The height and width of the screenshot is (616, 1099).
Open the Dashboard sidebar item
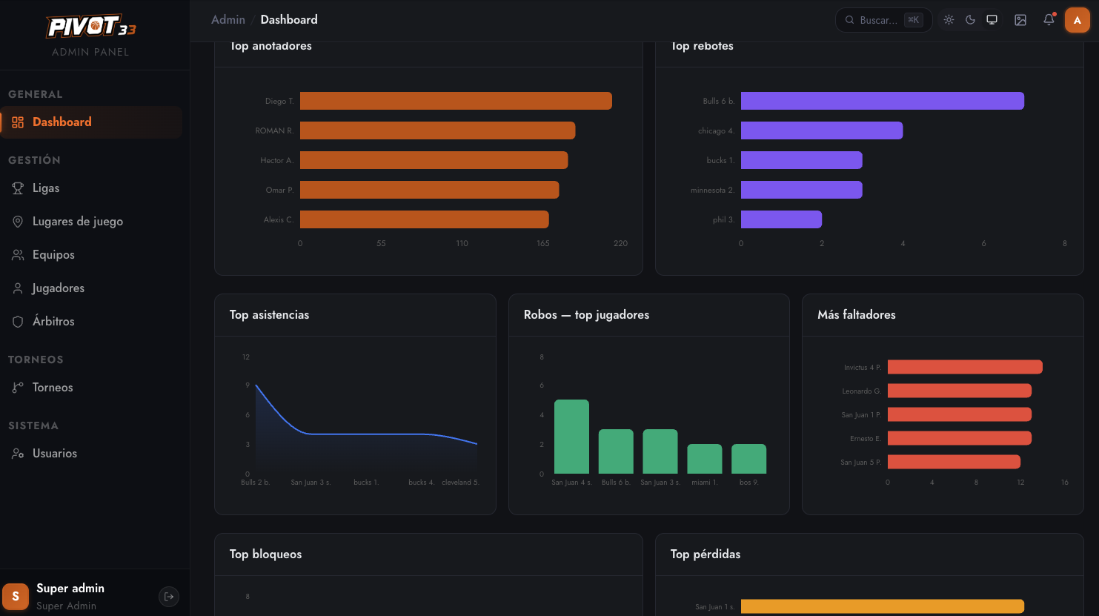[91, 122]
